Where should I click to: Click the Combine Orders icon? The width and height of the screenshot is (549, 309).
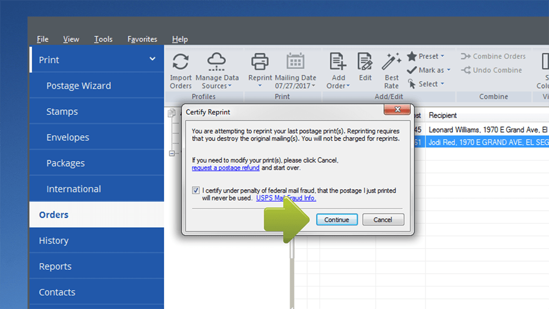(466, 56)
